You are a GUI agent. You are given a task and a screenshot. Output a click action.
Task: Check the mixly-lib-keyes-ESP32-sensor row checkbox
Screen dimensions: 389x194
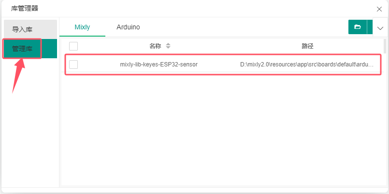coord(73,65)
